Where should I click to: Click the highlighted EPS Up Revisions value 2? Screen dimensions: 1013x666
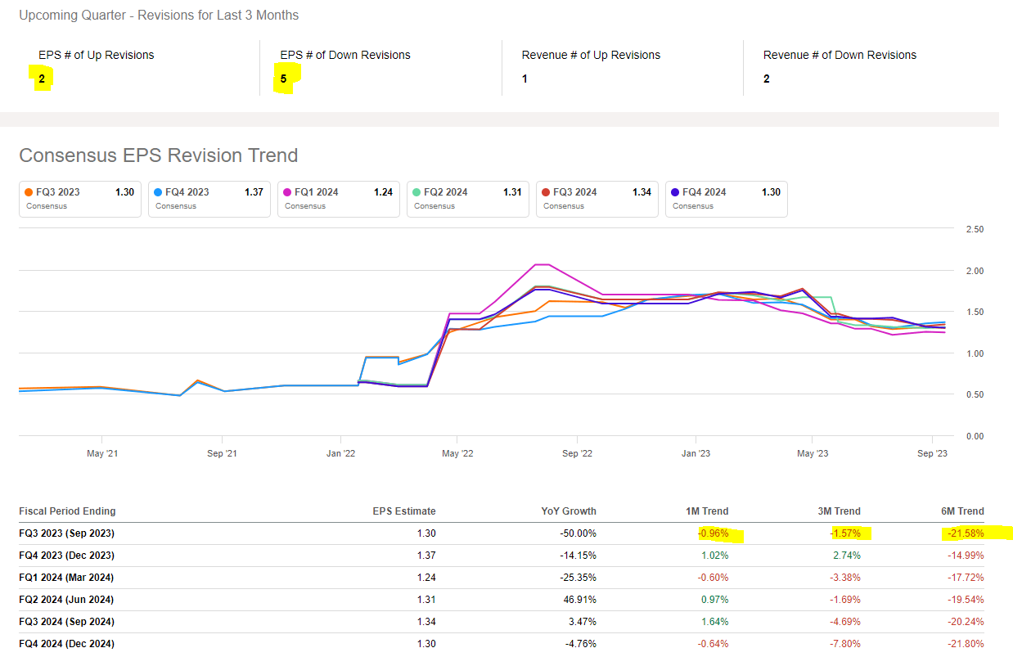[42, 79]
